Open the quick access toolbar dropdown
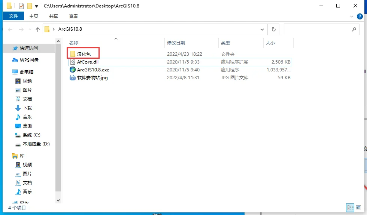 click(x=36, y=6)
